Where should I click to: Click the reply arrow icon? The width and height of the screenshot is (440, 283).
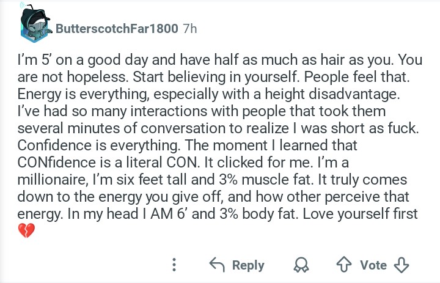[217, 265]
